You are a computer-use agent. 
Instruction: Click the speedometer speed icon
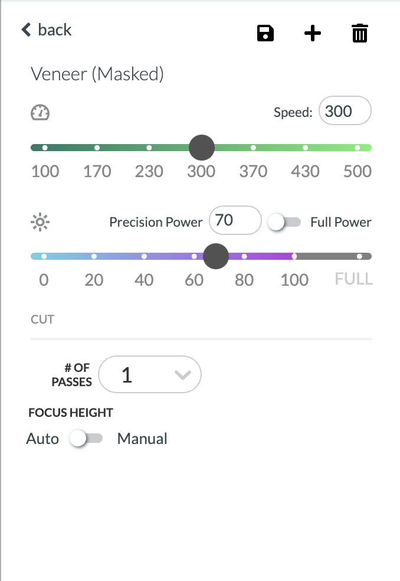tap(40, 113)
